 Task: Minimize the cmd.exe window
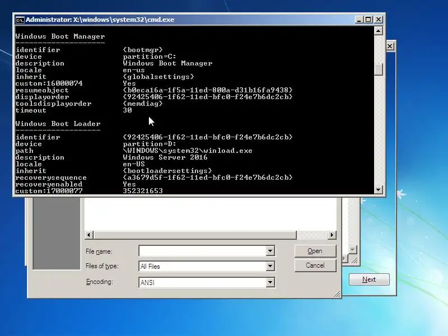pos(359,20)
